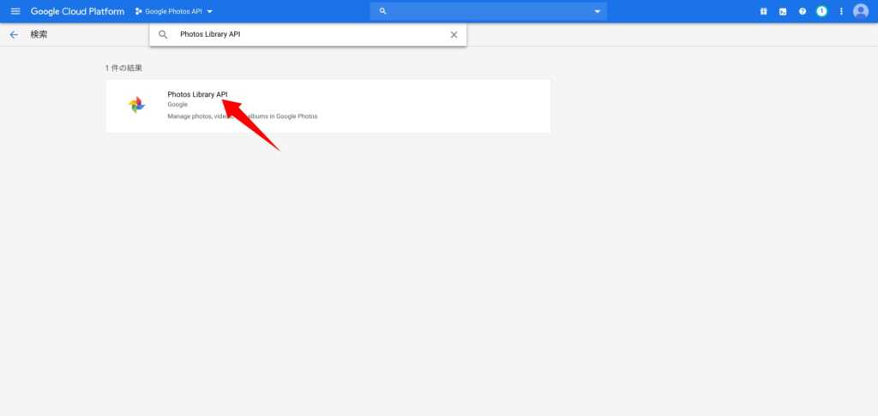The width and height of the screenshot is (878, 416).
Task: Open the free trial gift icon
Action: pos(763,11)
